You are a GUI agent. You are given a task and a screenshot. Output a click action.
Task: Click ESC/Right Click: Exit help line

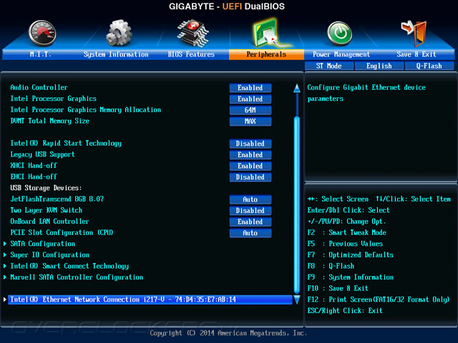(345, 311)
